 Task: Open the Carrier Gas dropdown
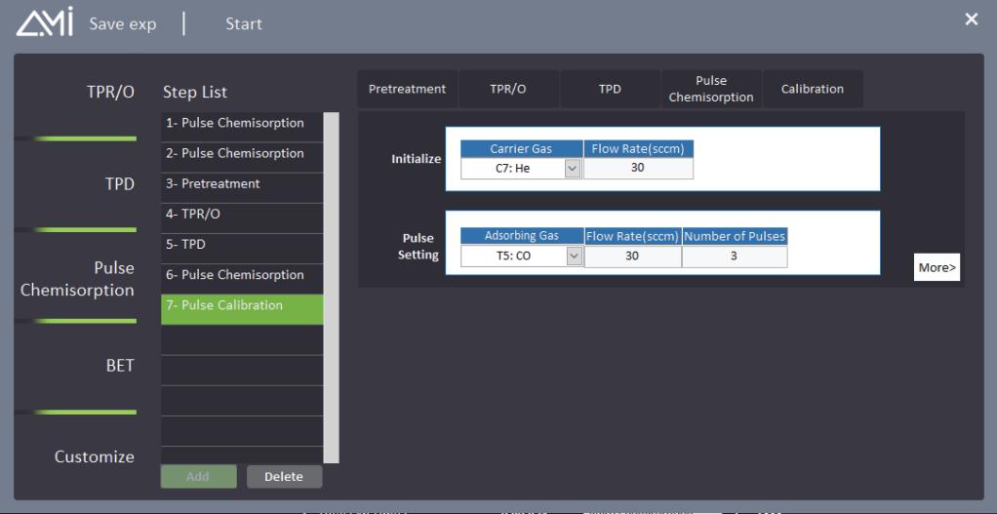click(x=573, y=169)
